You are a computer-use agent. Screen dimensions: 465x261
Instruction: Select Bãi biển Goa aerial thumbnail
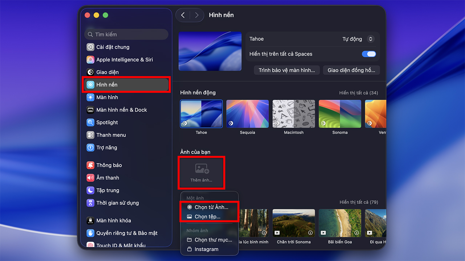click(340, 223)
